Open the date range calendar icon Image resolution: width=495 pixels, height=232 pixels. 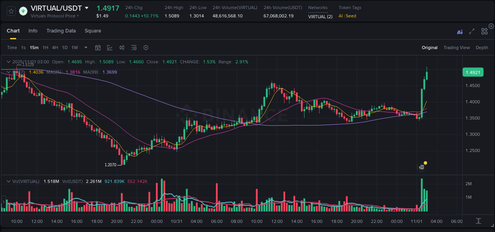click(98, 48)
